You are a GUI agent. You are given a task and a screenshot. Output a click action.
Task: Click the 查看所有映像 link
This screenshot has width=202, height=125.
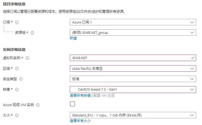coord(80,95)
